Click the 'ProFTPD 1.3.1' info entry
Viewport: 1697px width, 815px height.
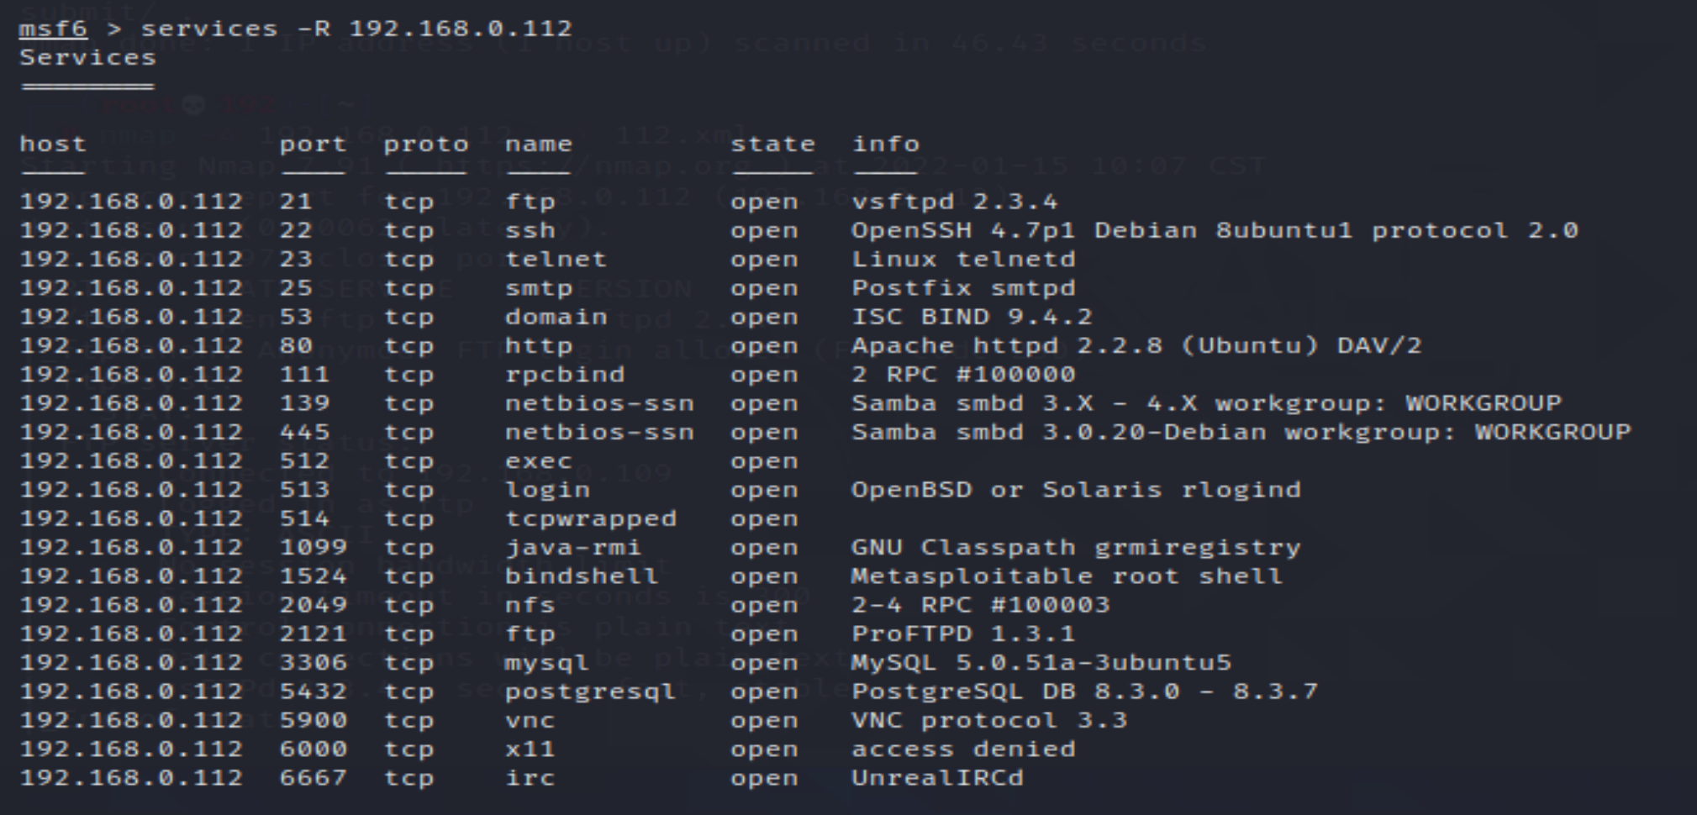(x=963, y=634)
